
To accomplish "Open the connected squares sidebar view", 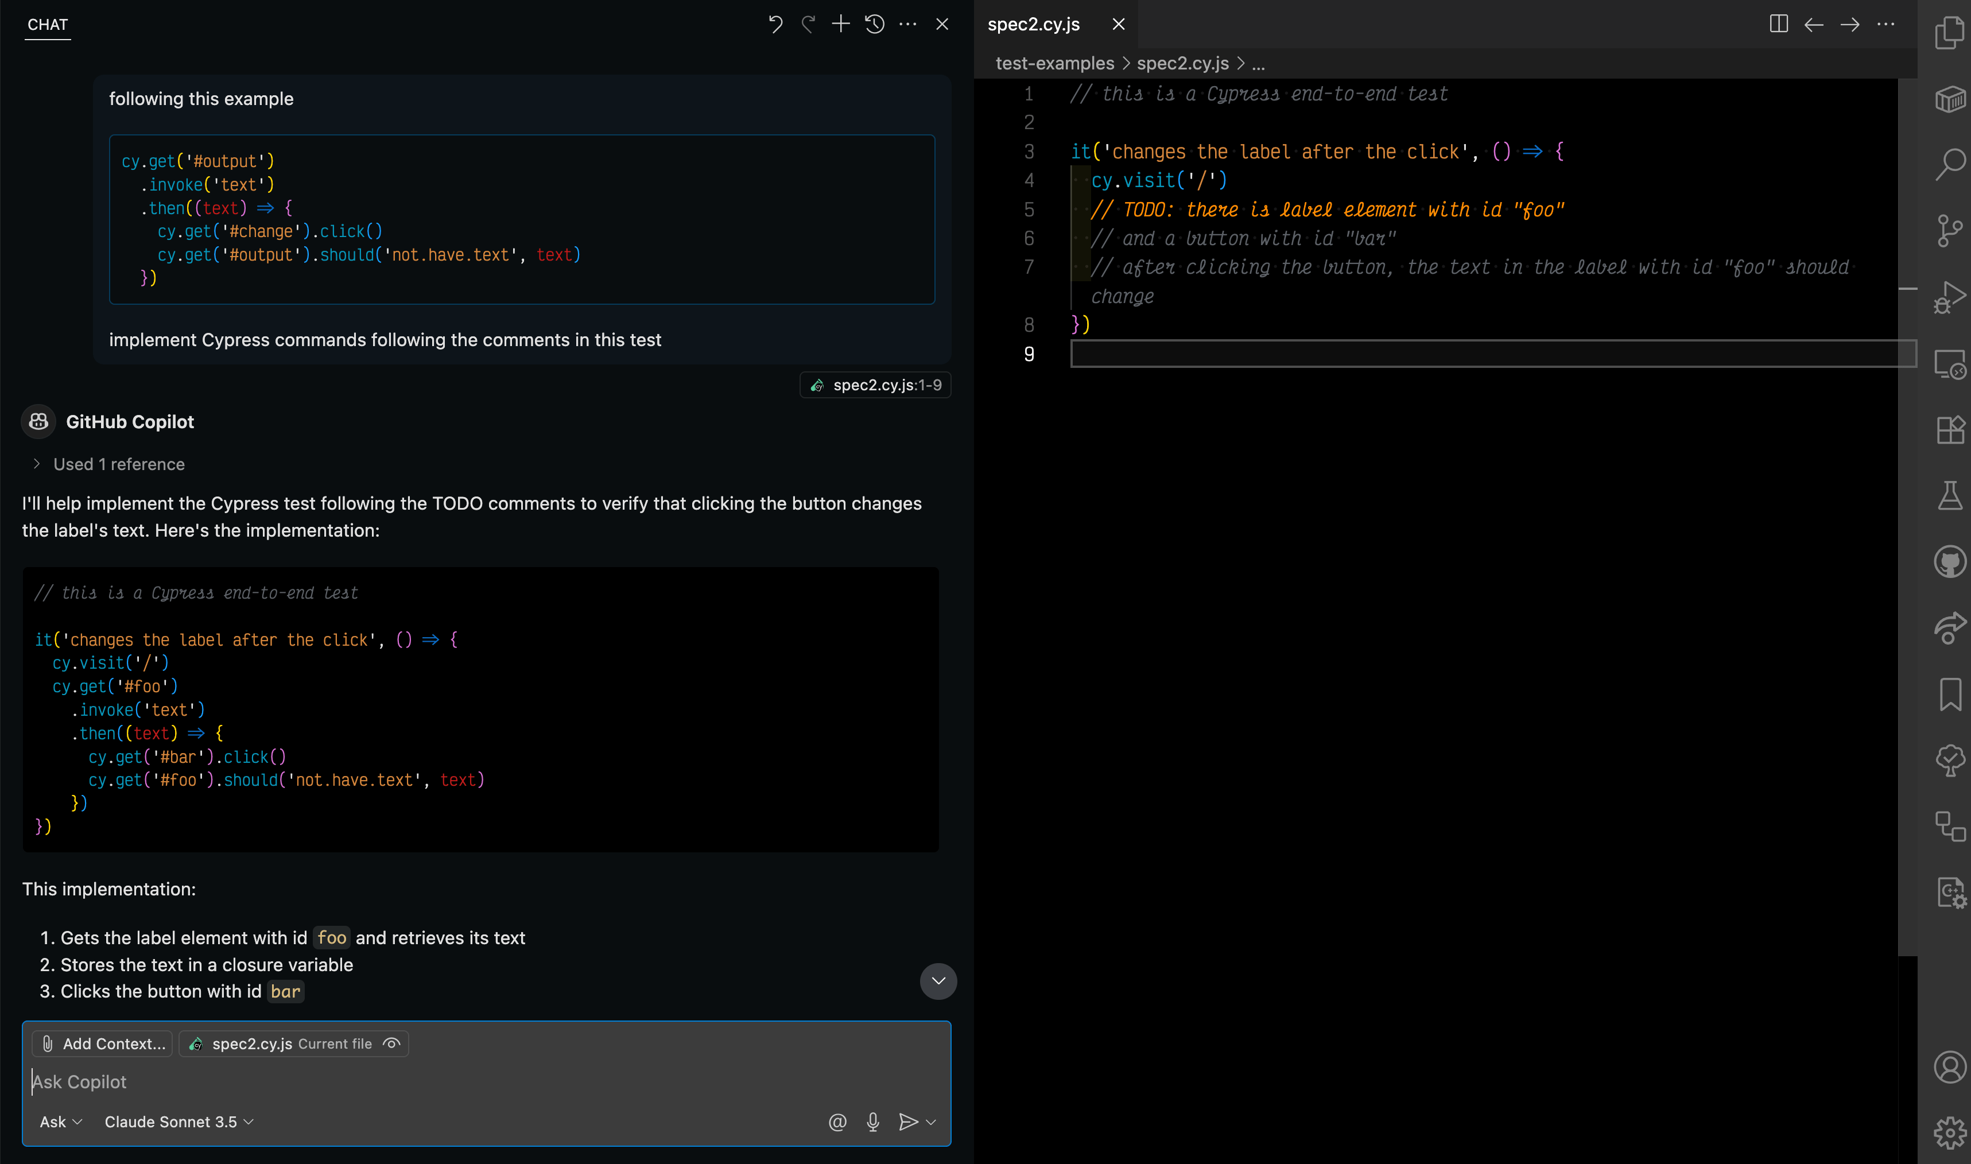I will 1950,826.
